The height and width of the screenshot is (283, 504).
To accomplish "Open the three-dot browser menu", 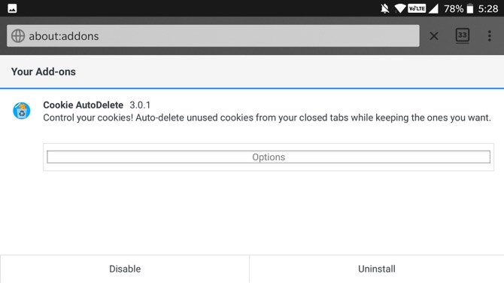I will [489, 36].
